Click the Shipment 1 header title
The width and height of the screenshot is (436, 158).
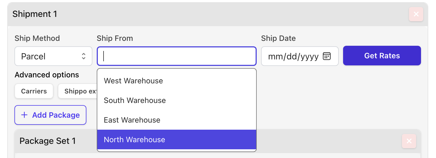tap(35, 14)
